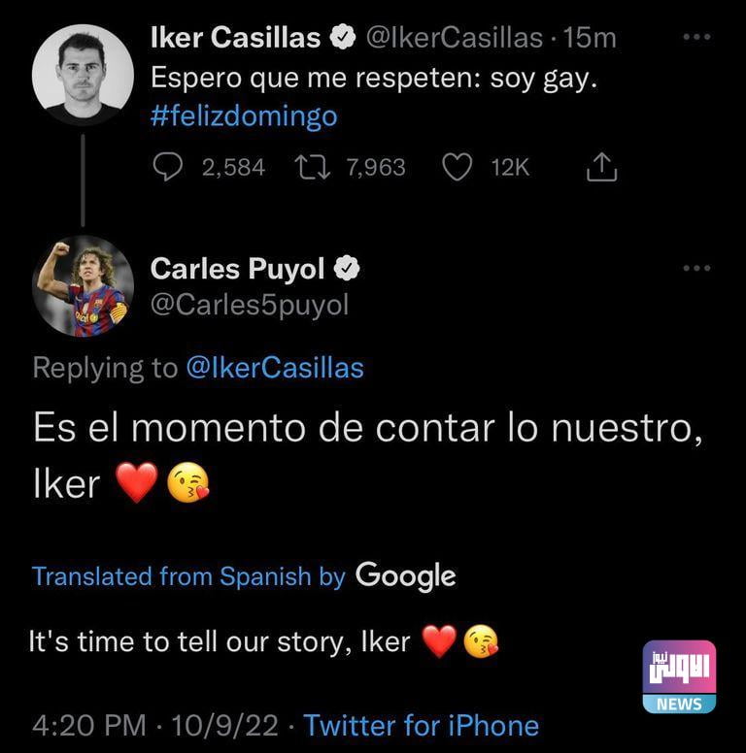
Task: Tap the share icon on Casillas's tweet
Action: tap(602, 168)
